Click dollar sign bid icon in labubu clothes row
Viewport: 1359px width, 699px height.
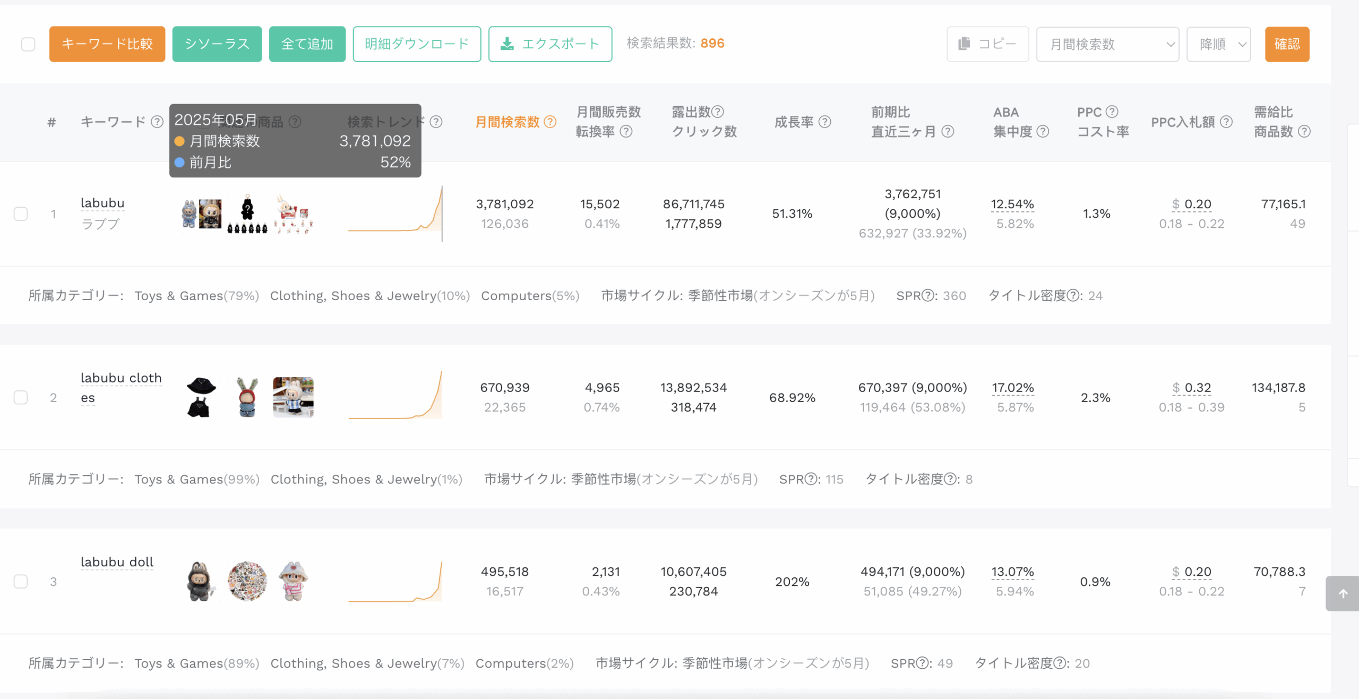[x=1176, y=388]
